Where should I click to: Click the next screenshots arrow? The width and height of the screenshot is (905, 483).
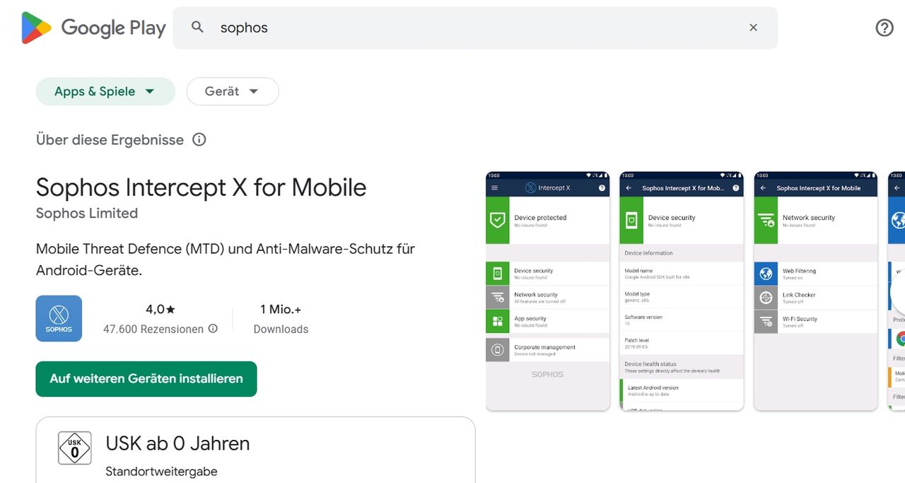(899, 291)
